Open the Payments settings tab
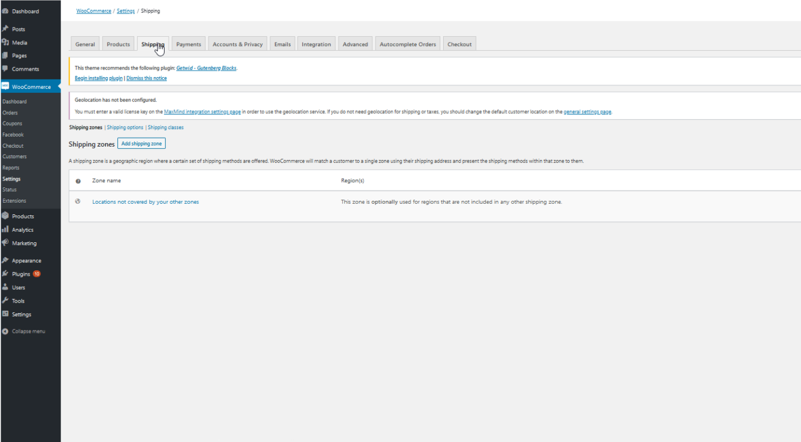This screenshot has width=801, height=442. coord(189,44)
